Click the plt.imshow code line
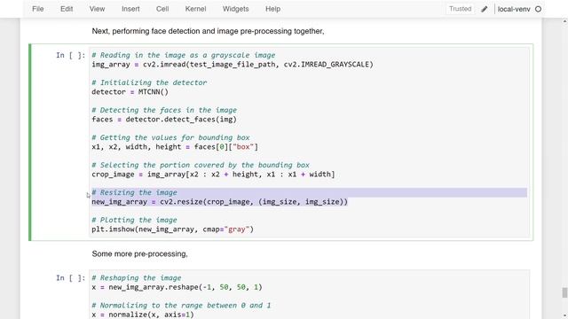The image size is (568, 319). (173, 230)
